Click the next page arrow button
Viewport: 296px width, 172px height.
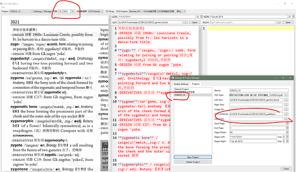pos(73,11)
